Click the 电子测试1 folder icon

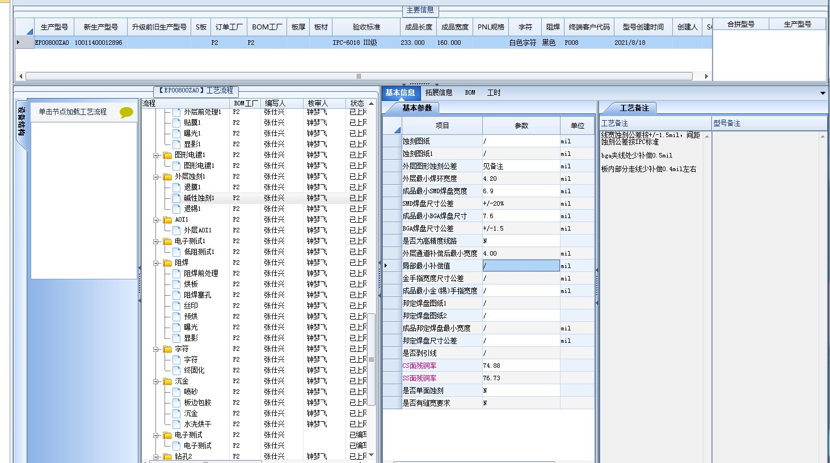[x=168, y=241]
